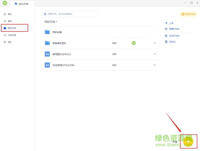Screen dimensions: 200x151
Task: Open more options for 使用团队协作办公 row
Action: point(154,54)
